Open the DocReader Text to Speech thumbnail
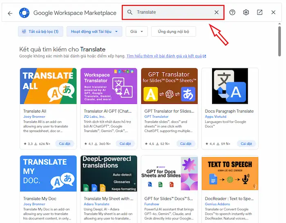The image size is (286, 223). (230, 173)
